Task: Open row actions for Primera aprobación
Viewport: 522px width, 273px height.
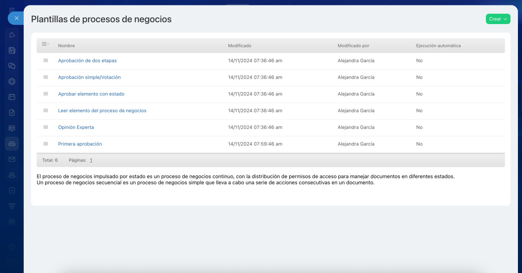Action: (x=46, y=144)
